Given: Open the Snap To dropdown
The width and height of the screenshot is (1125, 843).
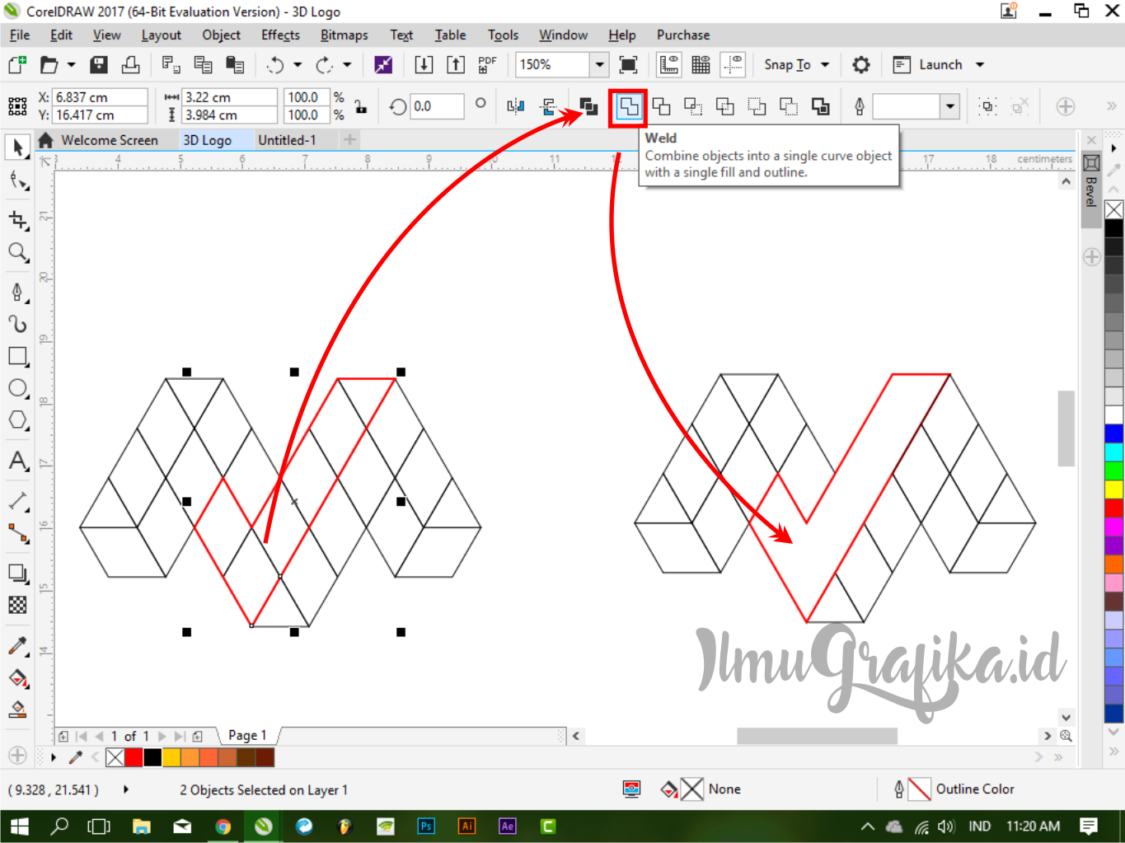Looking at the screenshot, I should [x=794, y=64].
